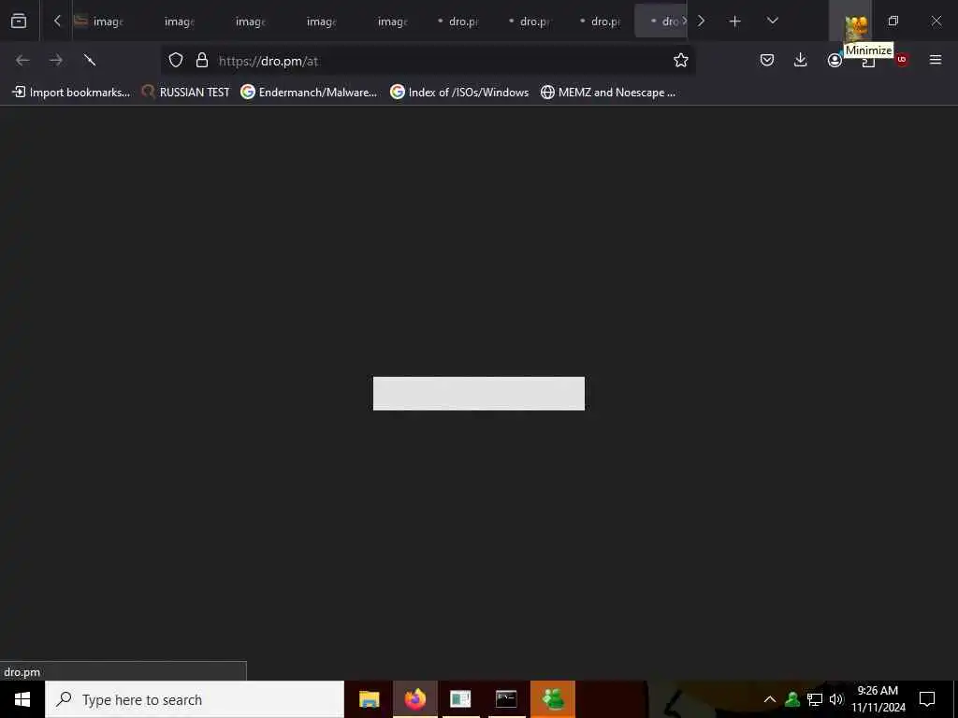Open File Explorer from the taskbar
Image resolution: width=958 pixels, height=718 pixels.
click(369, 699)
